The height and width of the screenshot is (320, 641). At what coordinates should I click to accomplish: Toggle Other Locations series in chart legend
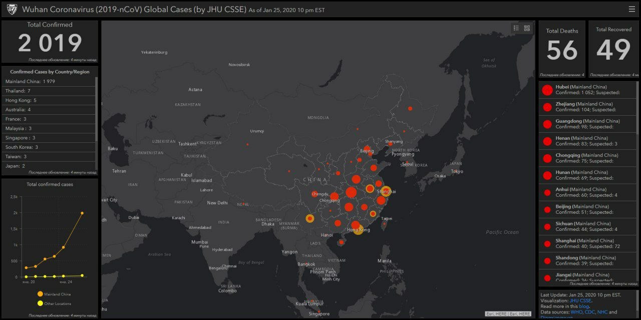(x=54, y=303)
